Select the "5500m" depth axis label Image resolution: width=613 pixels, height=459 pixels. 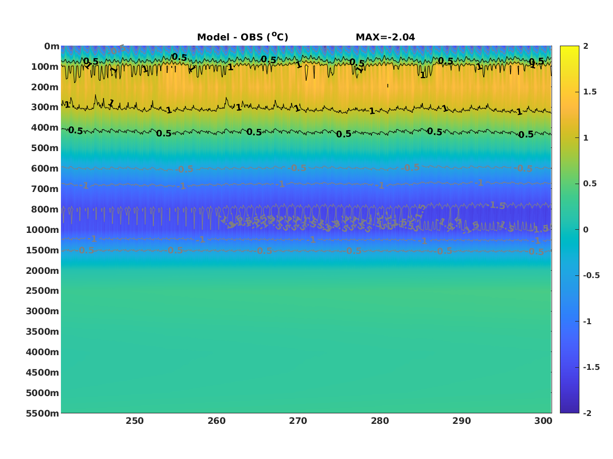(43, 413)
